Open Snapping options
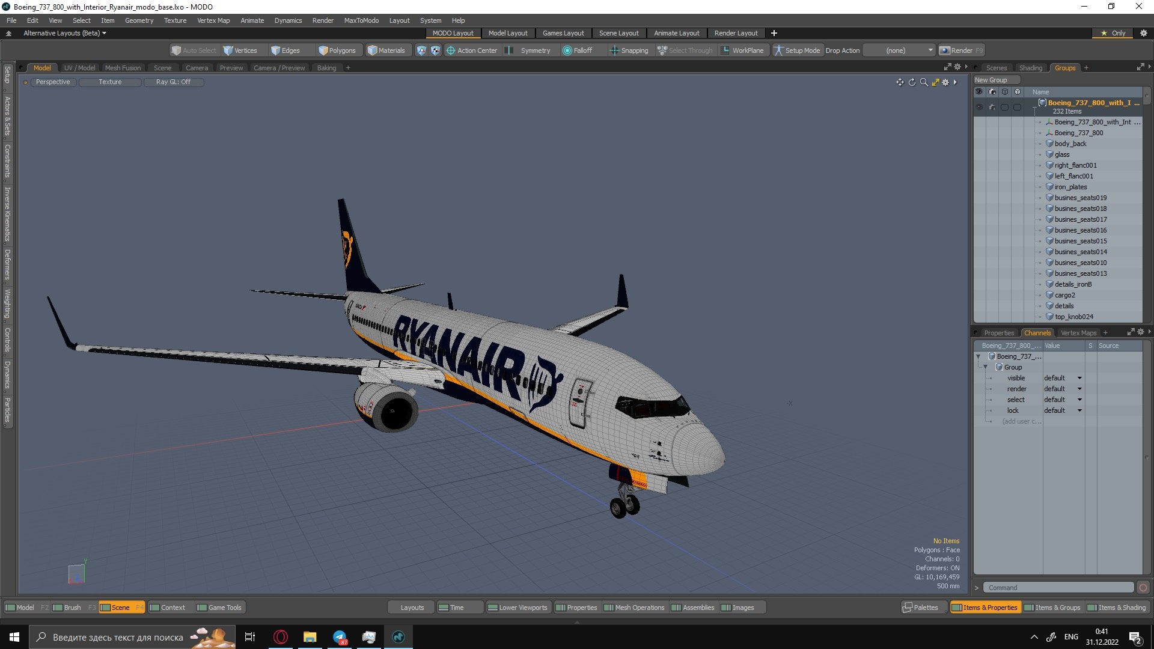The height and width of the screenshot is (649, 1154). coord(629,50)
